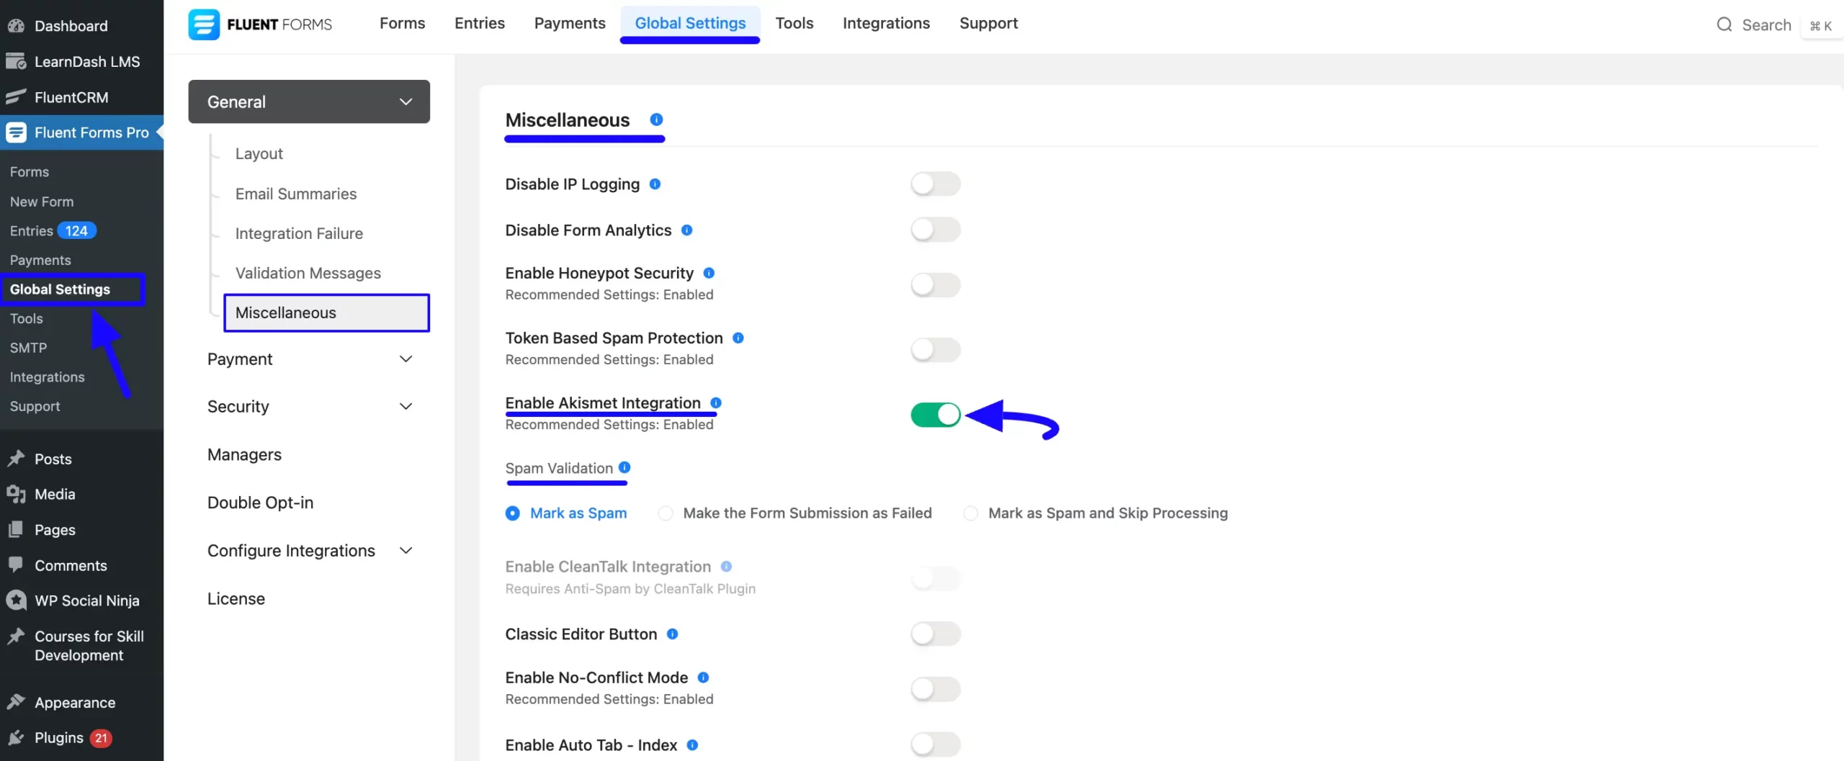
Task: Select Miscellaneous in General submenu
Action: (x=326, y=312)
